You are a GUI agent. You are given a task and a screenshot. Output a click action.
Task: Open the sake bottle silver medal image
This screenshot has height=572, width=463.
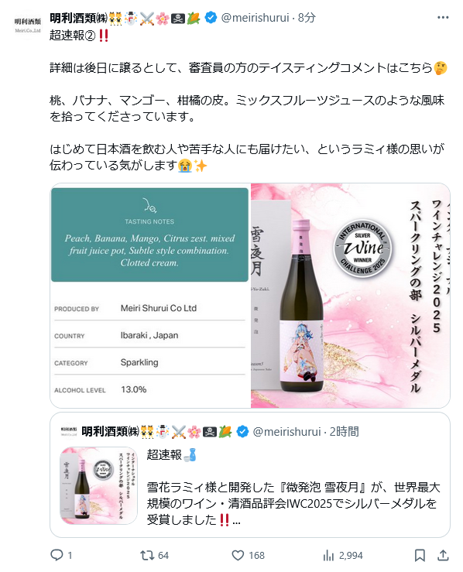click(x=350, y=296)
